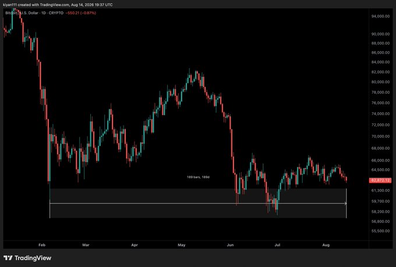Click the 74,000.00 price axis label
This screenshot has height=267, width=396.
coord(380,113)
